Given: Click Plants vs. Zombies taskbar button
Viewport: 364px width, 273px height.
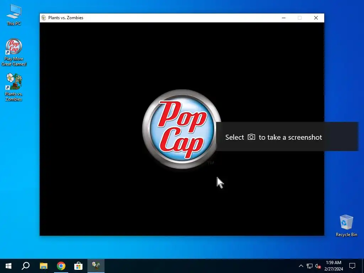Looking at the screenshot, I should 96,266.
